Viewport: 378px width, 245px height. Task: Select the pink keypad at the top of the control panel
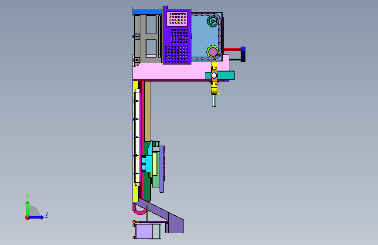coord(177,19)
